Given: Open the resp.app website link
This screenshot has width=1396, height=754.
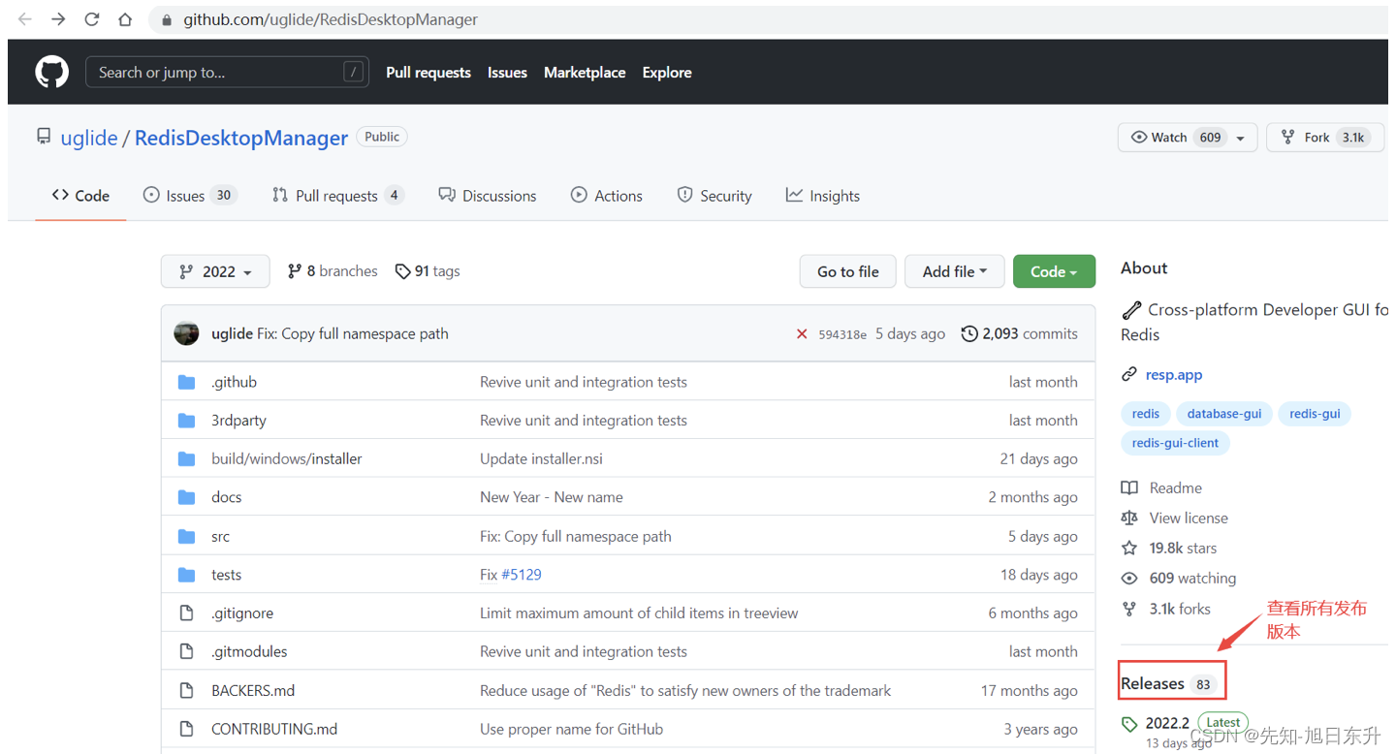Looking at the screenshot, I should [1173, 375].
